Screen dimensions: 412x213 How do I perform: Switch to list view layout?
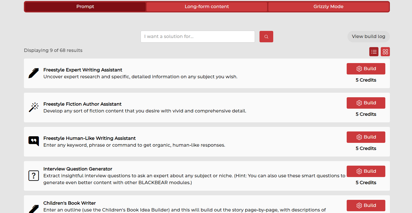[374, 52]
